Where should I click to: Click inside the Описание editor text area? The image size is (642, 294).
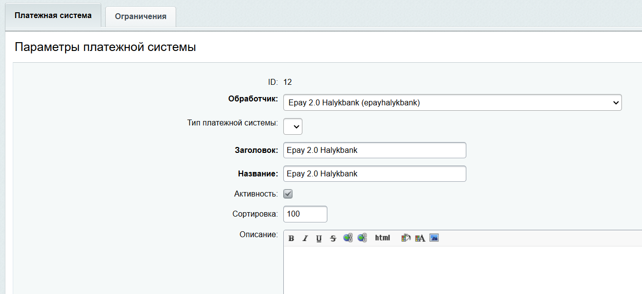(x=460, y=269)
